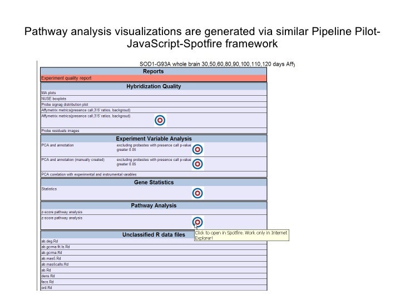Image resolution: width=405 pixels, height=304 pixels.
Task: Click the slide heading about Pathway analysis visualizations
Action: tap(202, 37)
